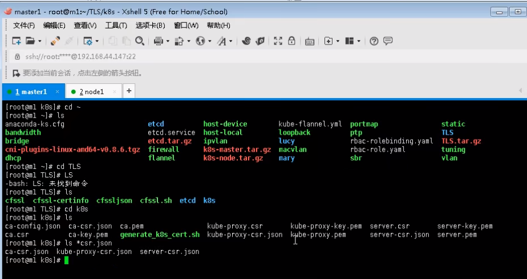This screenshot has height=279, width=527.
Task: Click the Xshell title bar app icon
Action: coord(8,12)
